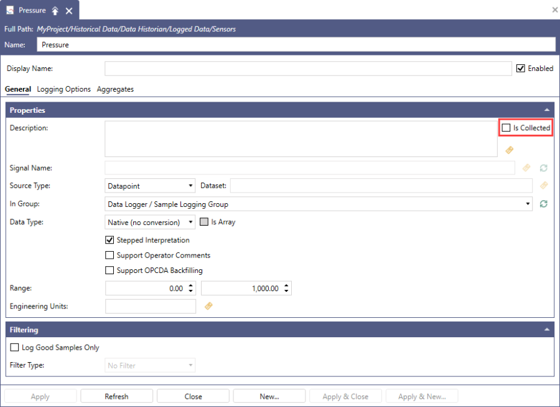The image size is (560, 407).
Task: Open the Data Type dropdown
Action: click(x=190, y=222)
